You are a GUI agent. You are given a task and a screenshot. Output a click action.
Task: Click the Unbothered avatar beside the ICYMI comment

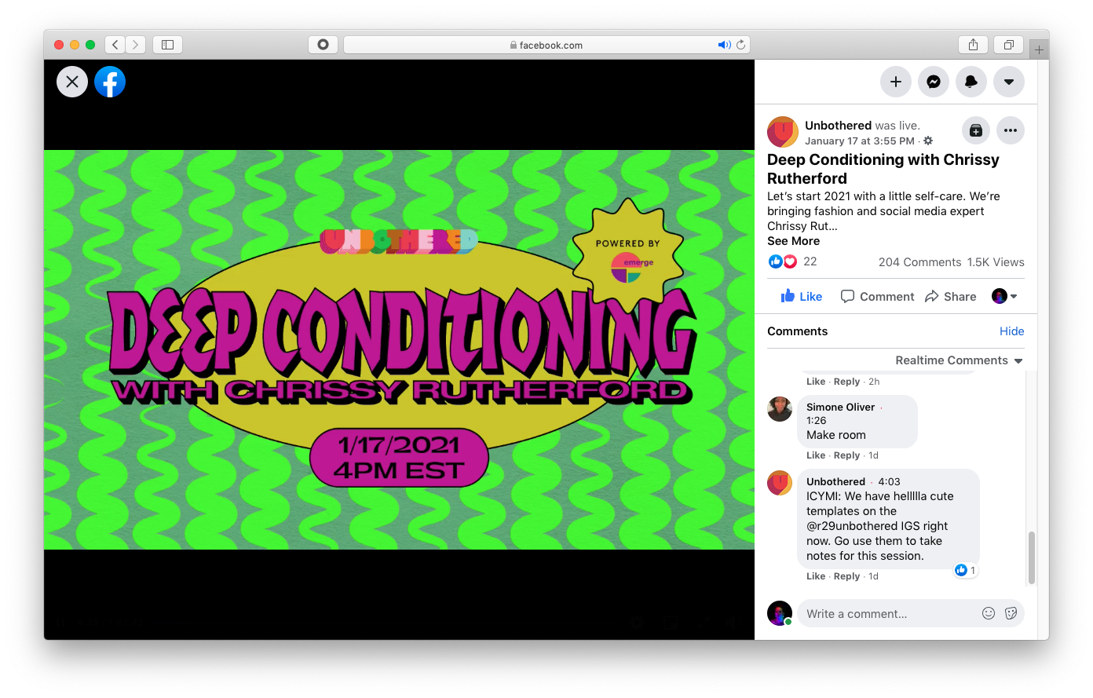(x=780, y=483)
